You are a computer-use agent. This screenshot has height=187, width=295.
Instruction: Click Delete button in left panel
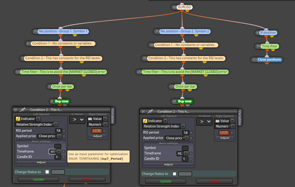pos(87,179)
